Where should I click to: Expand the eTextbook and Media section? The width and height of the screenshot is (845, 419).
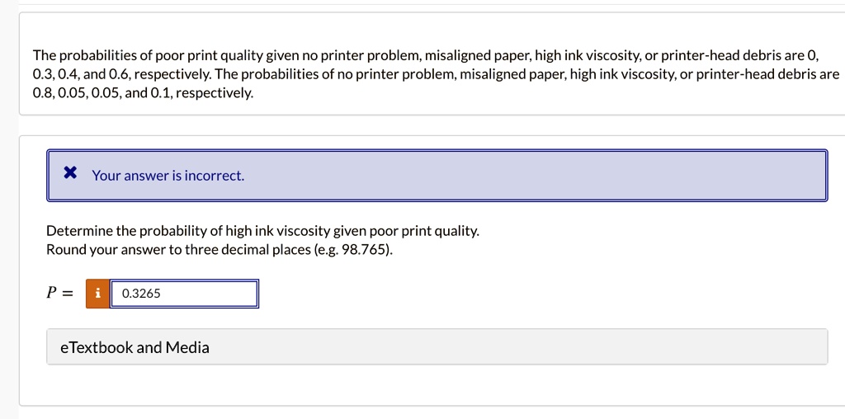pos(437,347)
